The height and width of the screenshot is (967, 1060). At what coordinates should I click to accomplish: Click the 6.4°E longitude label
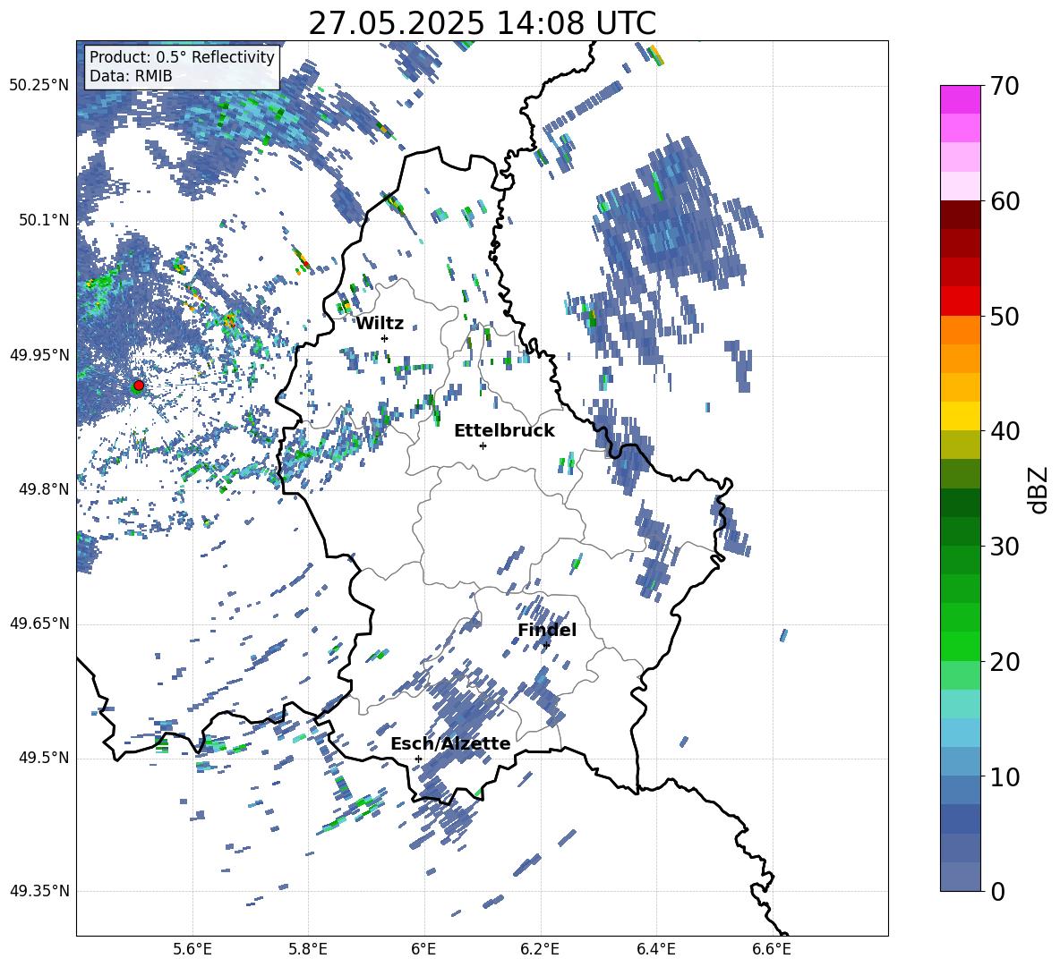[x=655, y=949]
